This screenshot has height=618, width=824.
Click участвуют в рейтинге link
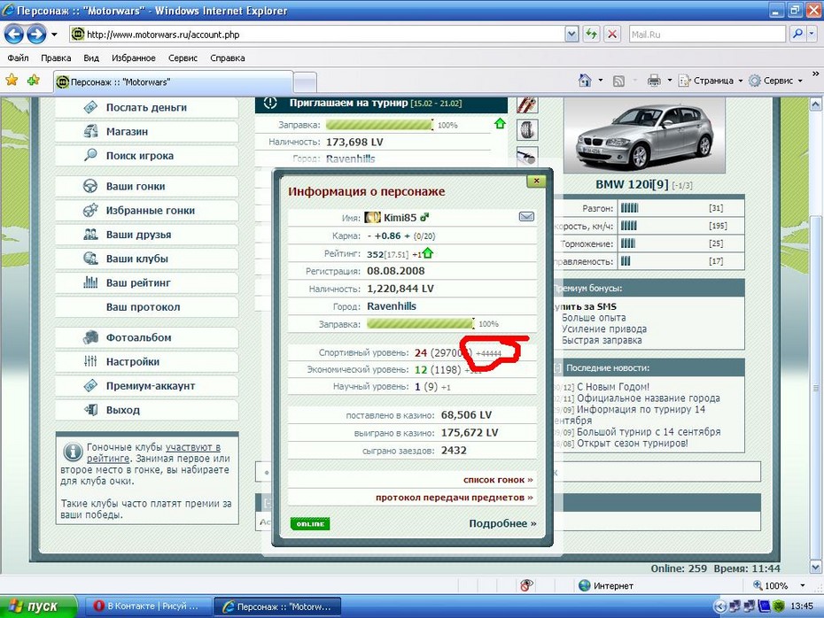click(153, 452)
